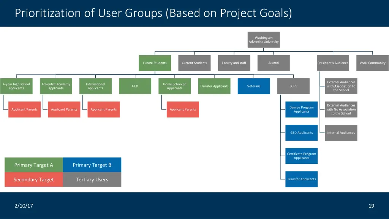This screenshot has width=389, height=219.
Task: Click the Current Students box
Action: pos(194,63)
